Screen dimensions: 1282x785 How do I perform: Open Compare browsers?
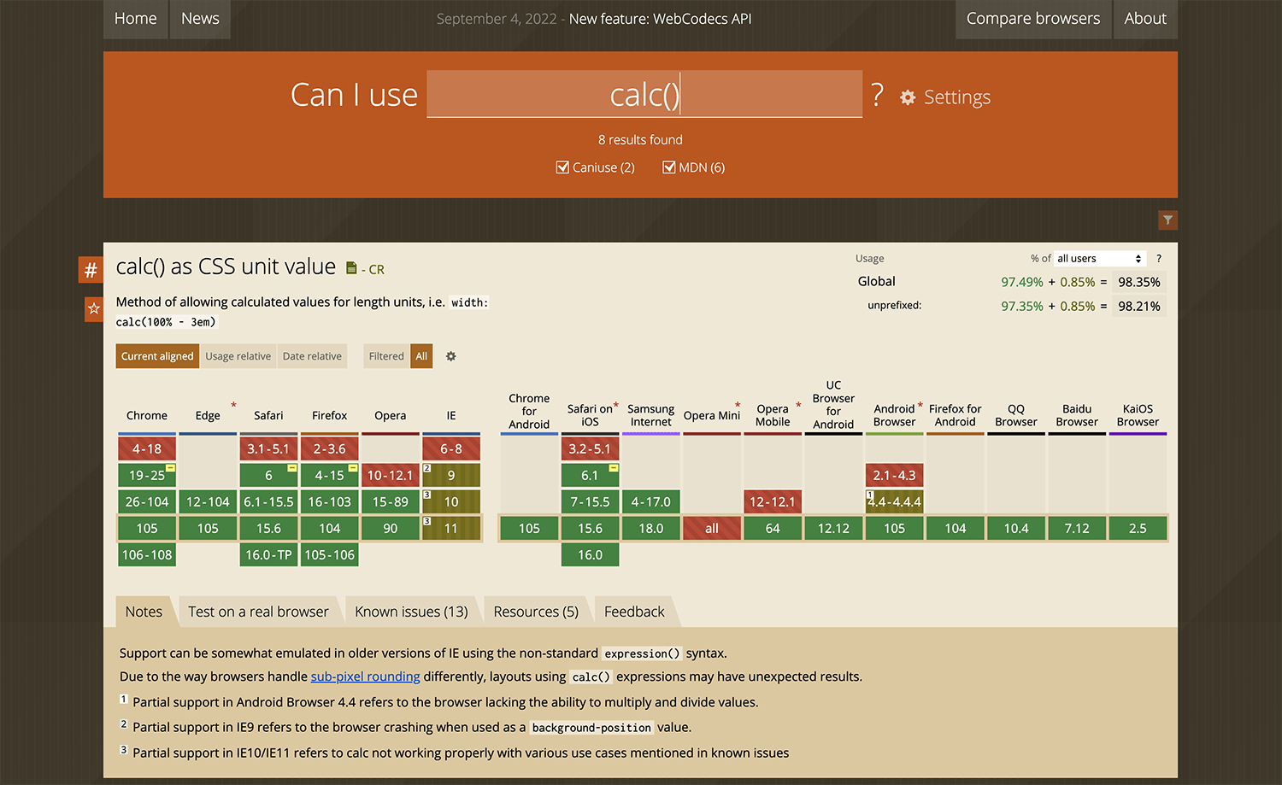point(1033,18)
